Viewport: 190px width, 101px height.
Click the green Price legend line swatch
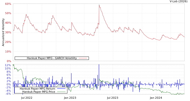(61, 92)
